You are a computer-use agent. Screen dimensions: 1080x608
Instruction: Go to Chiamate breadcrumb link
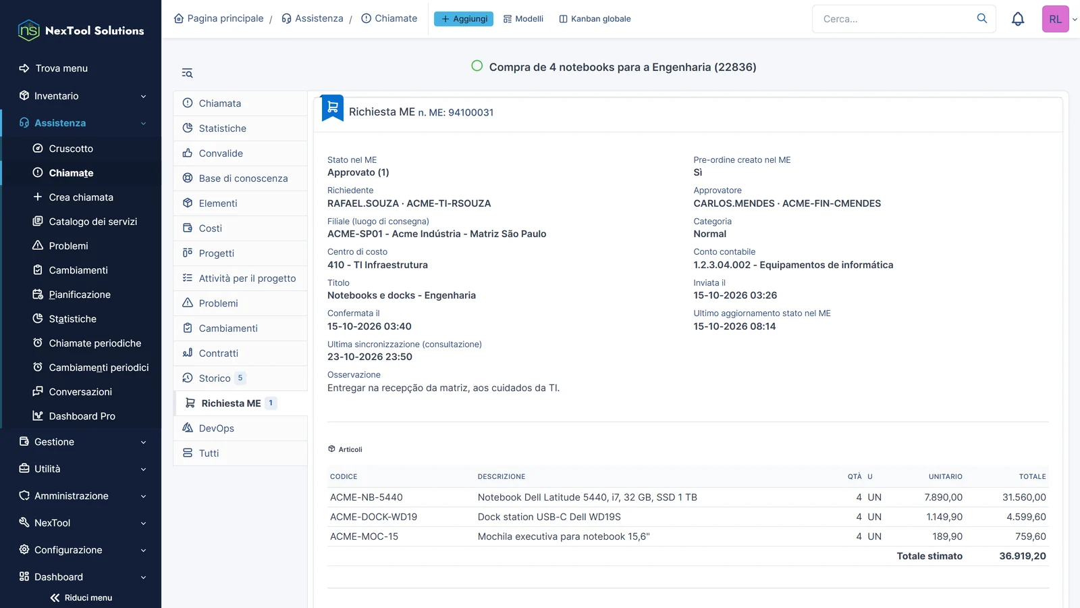click(x=389, y=18)
